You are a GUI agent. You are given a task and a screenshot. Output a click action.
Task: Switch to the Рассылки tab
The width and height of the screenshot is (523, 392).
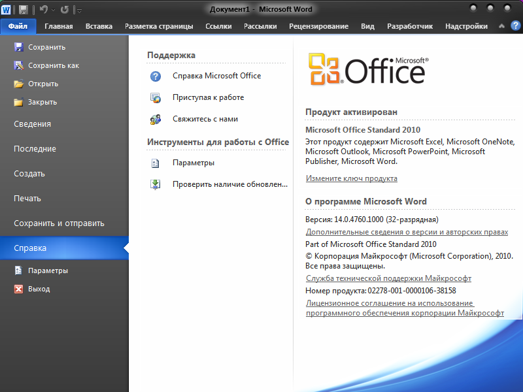coord(260,26)
